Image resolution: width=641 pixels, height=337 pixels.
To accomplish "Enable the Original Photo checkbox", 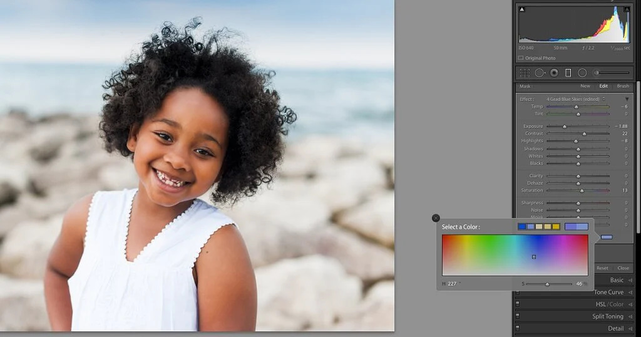I will (x=521, y=58).
